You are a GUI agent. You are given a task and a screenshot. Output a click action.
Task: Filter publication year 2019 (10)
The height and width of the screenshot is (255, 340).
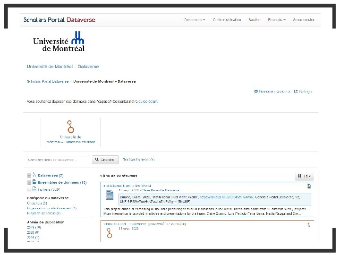[34, 227]
